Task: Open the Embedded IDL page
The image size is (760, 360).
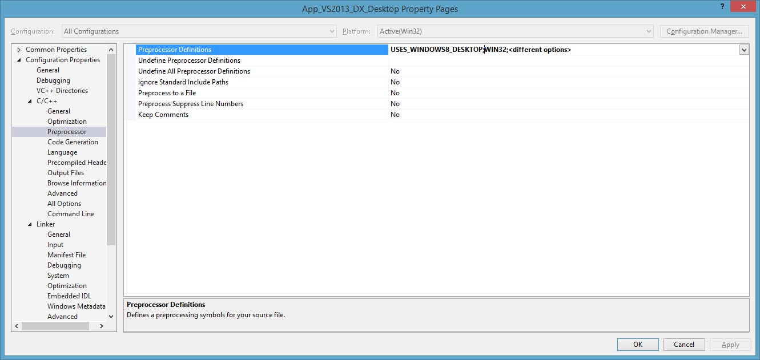Action: point(69,296)
